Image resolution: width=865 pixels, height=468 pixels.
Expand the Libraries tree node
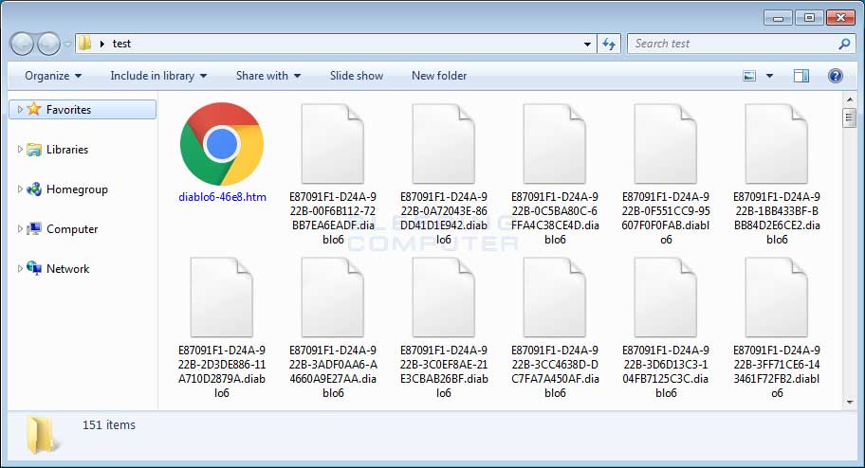coord(20,150)
